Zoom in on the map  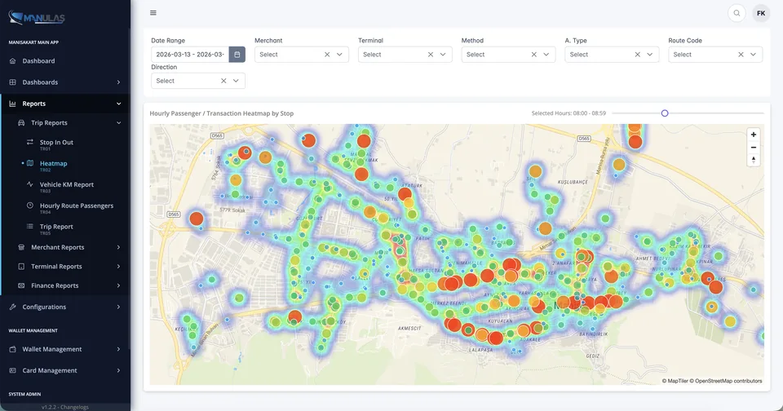[754, 135]
